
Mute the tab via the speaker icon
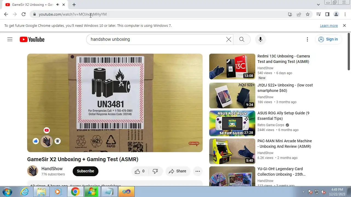point(58,5)
